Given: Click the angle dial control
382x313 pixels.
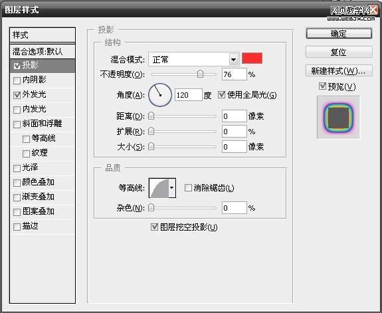Looking at the screenshot, I should tap(160, 95).
